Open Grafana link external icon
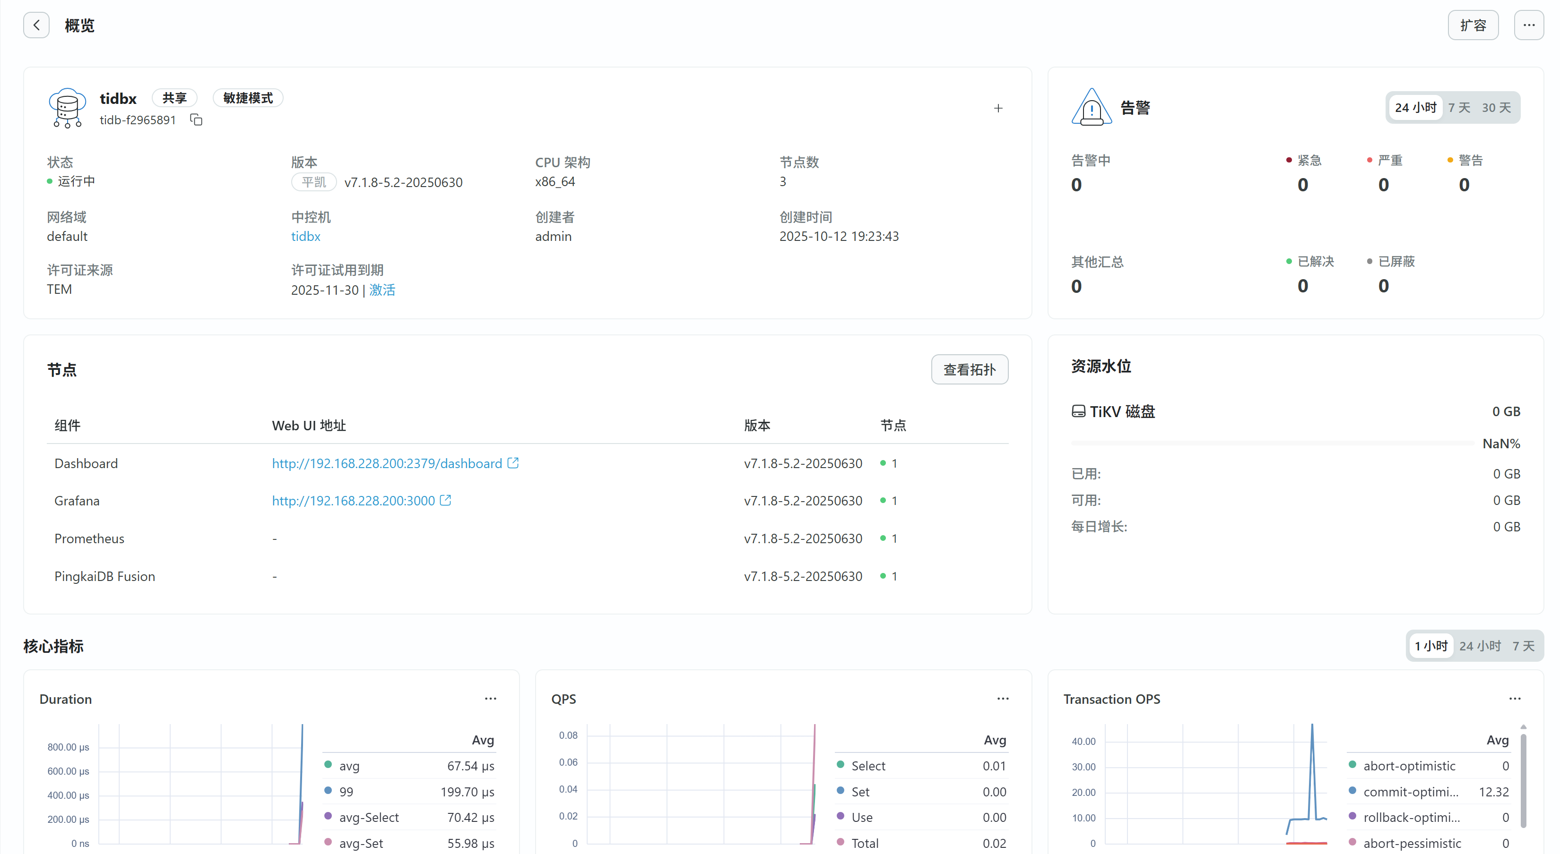This screenshot has width=1560, height=854. 446,501
